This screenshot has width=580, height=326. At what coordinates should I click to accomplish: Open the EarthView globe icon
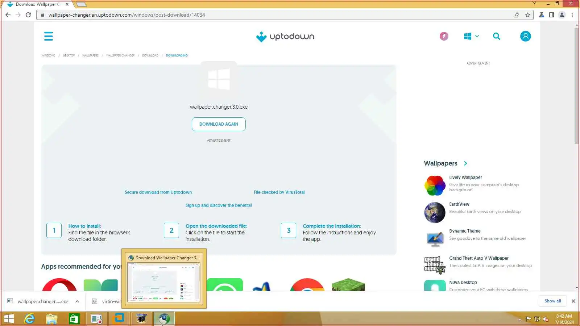[435, 212]
